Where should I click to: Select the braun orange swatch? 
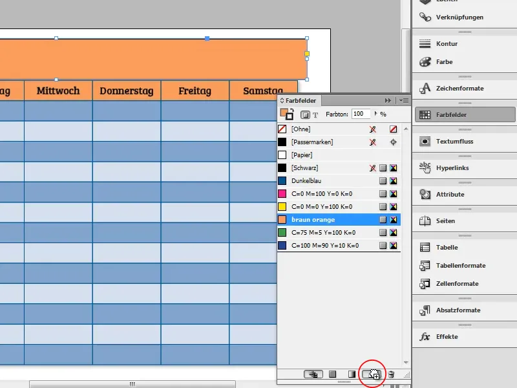point(339,220)
